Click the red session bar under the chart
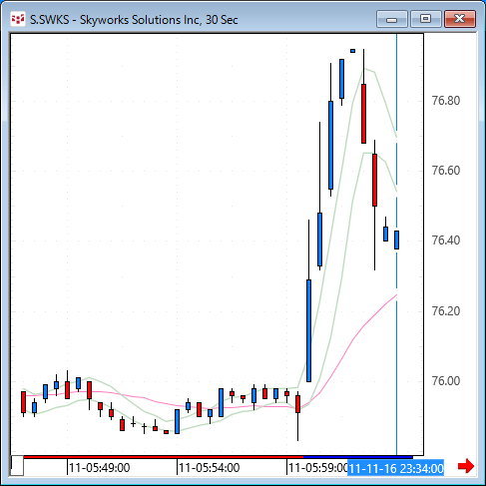 pyautogui.click(x=163, y=457)
